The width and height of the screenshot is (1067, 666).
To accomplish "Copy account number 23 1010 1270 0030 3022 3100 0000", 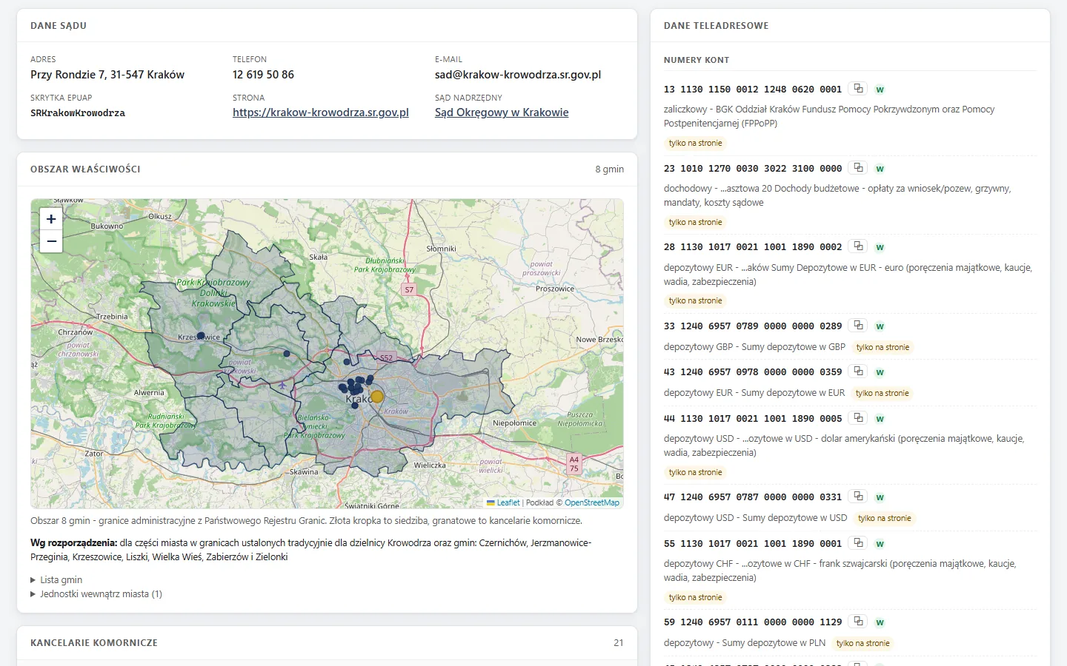I will pos(858,168).
